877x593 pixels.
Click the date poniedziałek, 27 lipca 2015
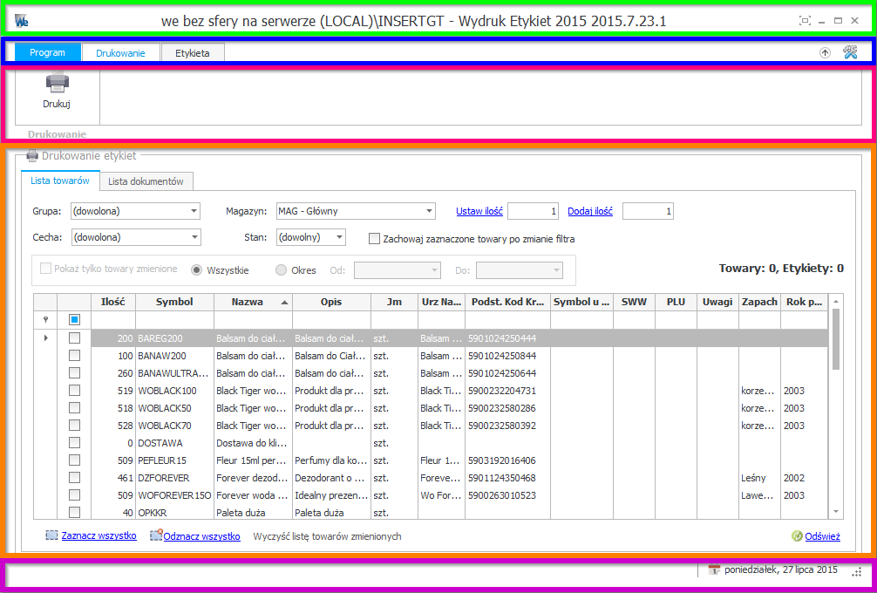(x=781, y=570)
